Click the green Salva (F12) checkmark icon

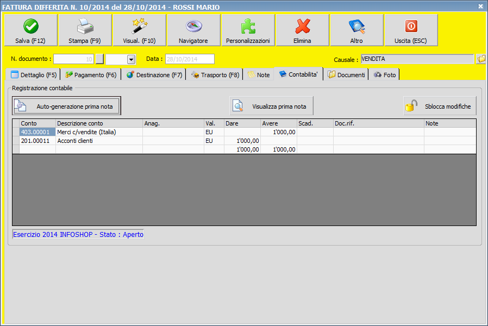pos(30,27)
